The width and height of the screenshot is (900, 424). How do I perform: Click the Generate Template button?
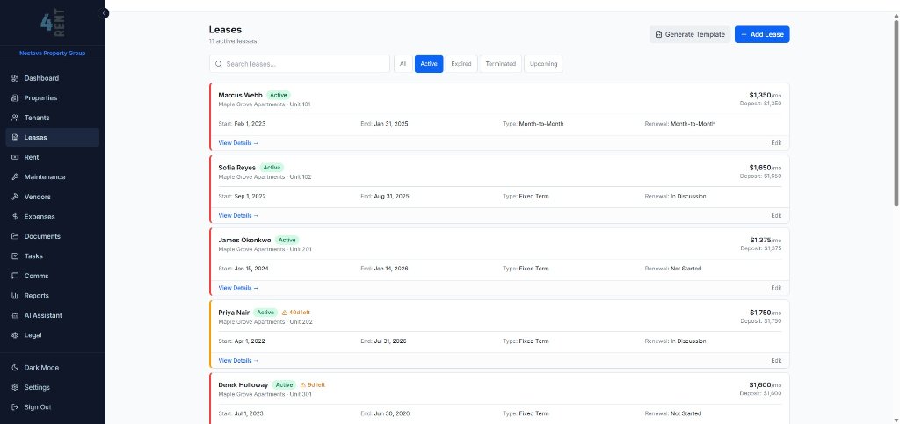[x=690, y=34]
